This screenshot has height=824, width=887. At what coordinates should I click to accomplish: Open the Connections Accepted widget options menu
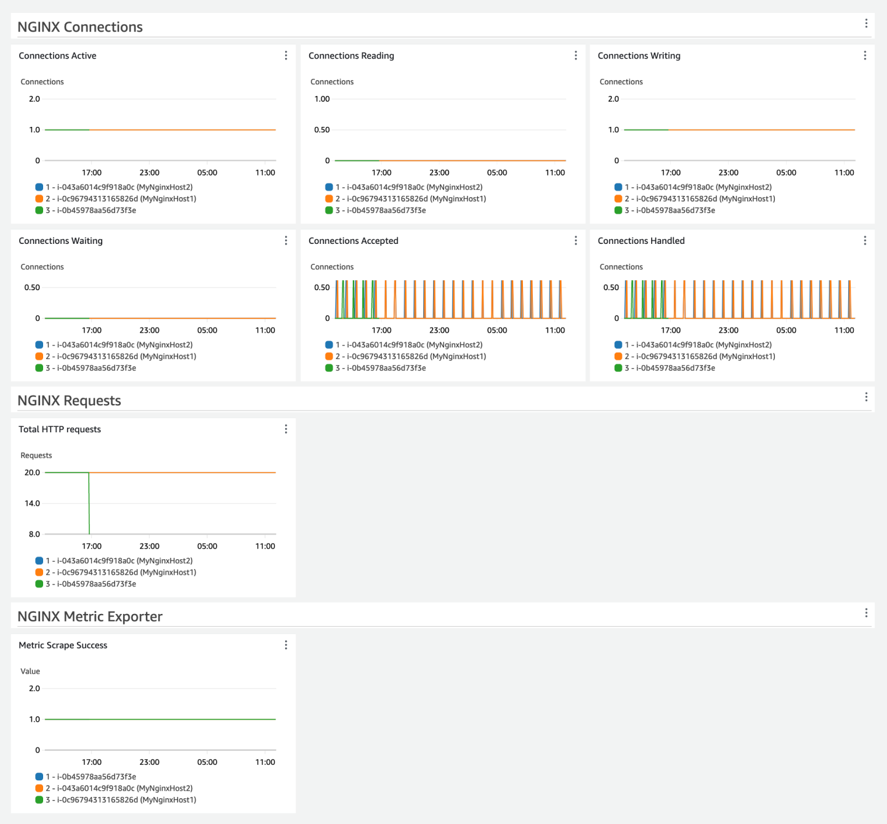coord(575,240)
